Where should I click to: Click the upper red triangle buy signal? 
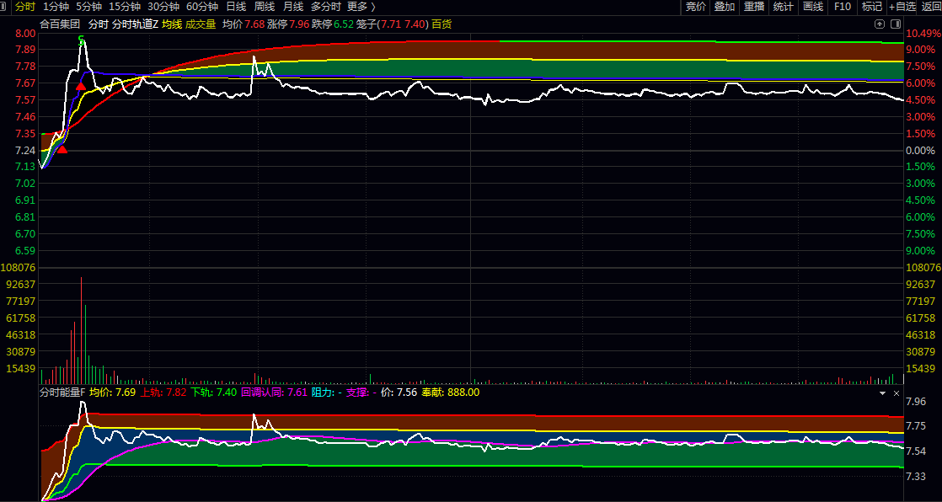(80, 86)
